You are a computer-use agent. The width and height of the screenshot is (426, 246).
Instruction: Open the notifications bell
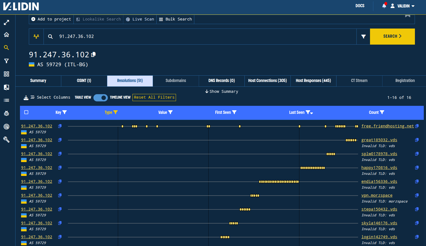click(384, 6)
